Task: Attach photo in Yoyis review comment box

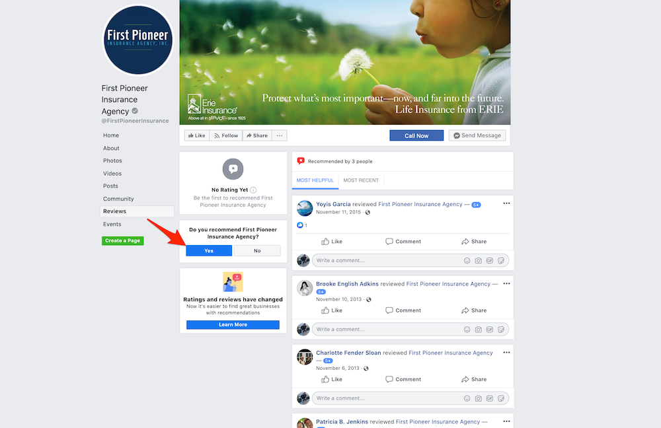Action: [x=479, y=261]
